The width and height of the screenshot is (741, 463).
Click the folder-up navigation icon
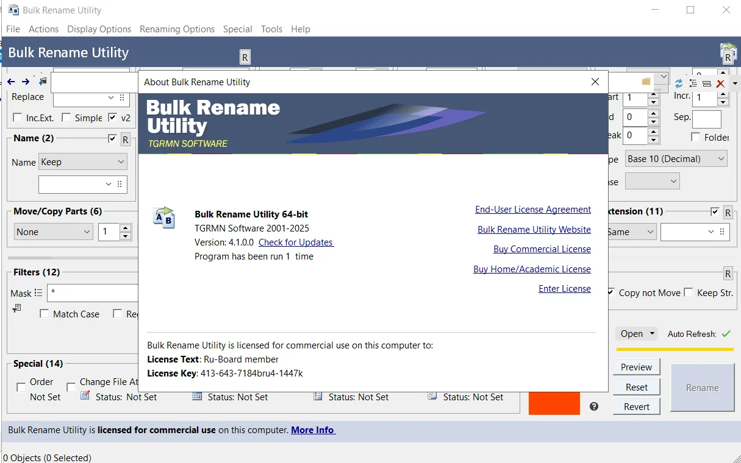pyautogui.click(x=43, y=82)
